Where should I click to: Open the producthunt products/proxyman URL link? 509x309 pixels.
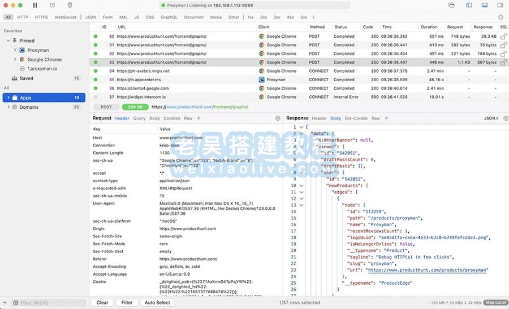click(426, 270)
